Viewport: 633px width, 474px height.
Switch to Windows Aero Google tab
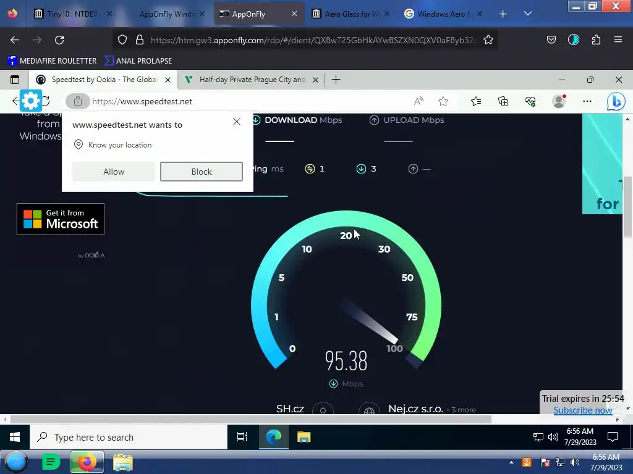pos(443,14)
